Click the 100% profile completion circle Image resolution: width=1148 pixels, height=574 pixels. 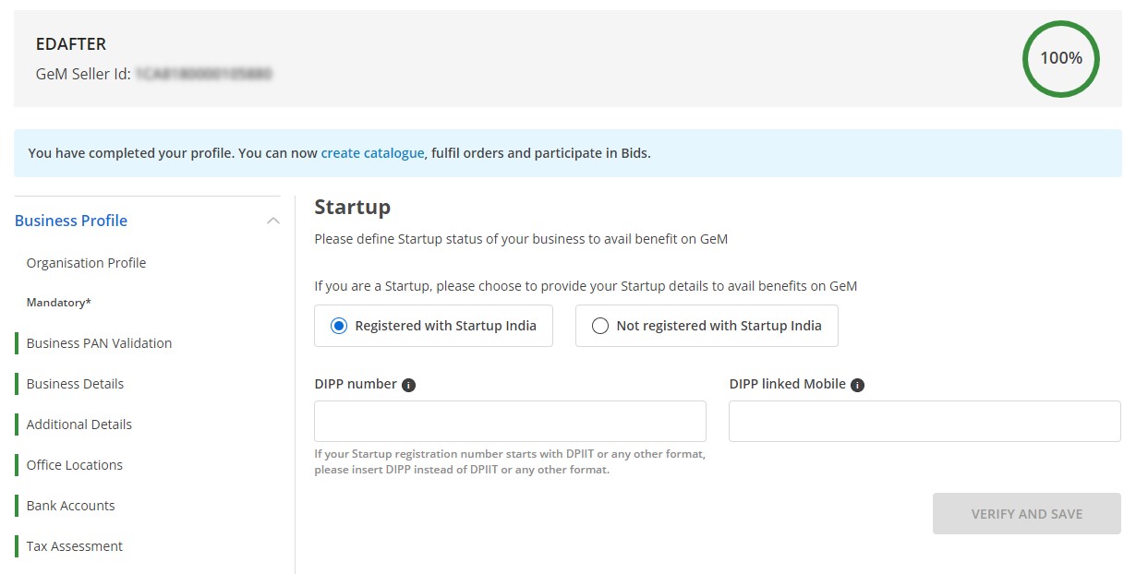1060,58
